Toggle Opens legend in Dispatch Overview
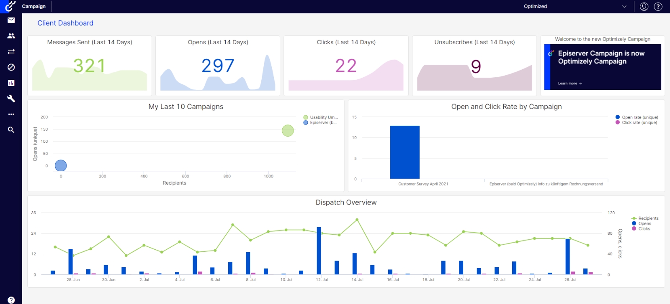This screenshot has height=304, width=670. tap(641, 223)
